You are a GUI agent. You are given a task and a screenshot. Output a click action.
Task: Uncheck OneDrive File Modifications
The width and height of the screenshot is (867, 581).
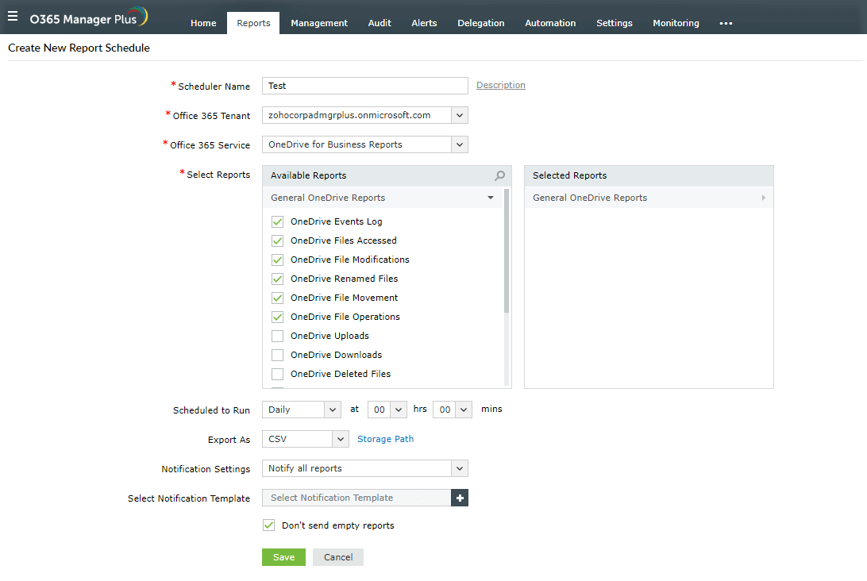tap(278, 260)
